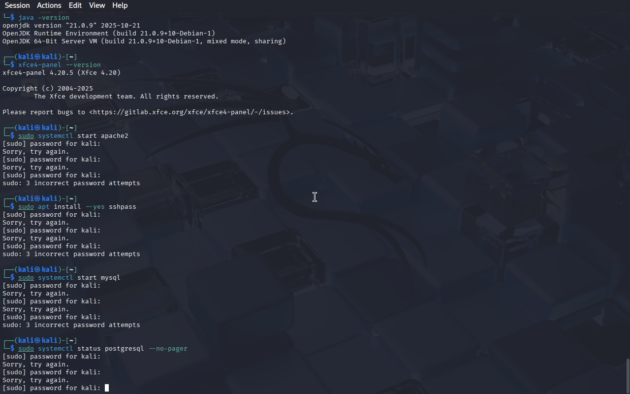The image size is (630, 394).
Task: Click the word apache2 in the command
Action: [115, 136]
